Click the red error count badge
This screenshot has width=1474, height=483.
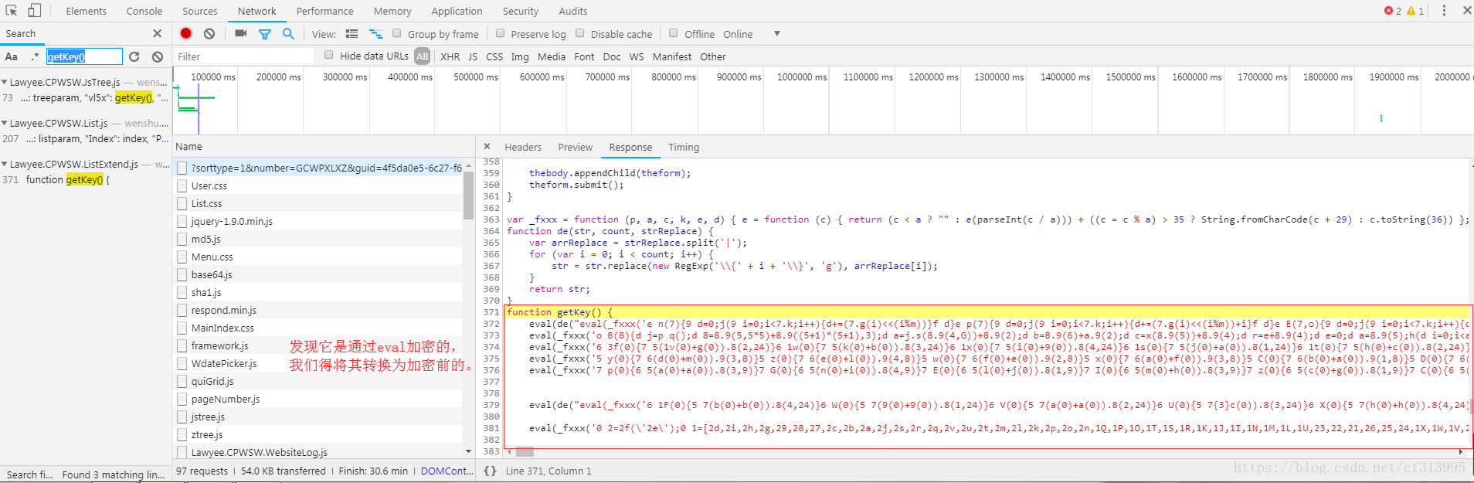1393,11
